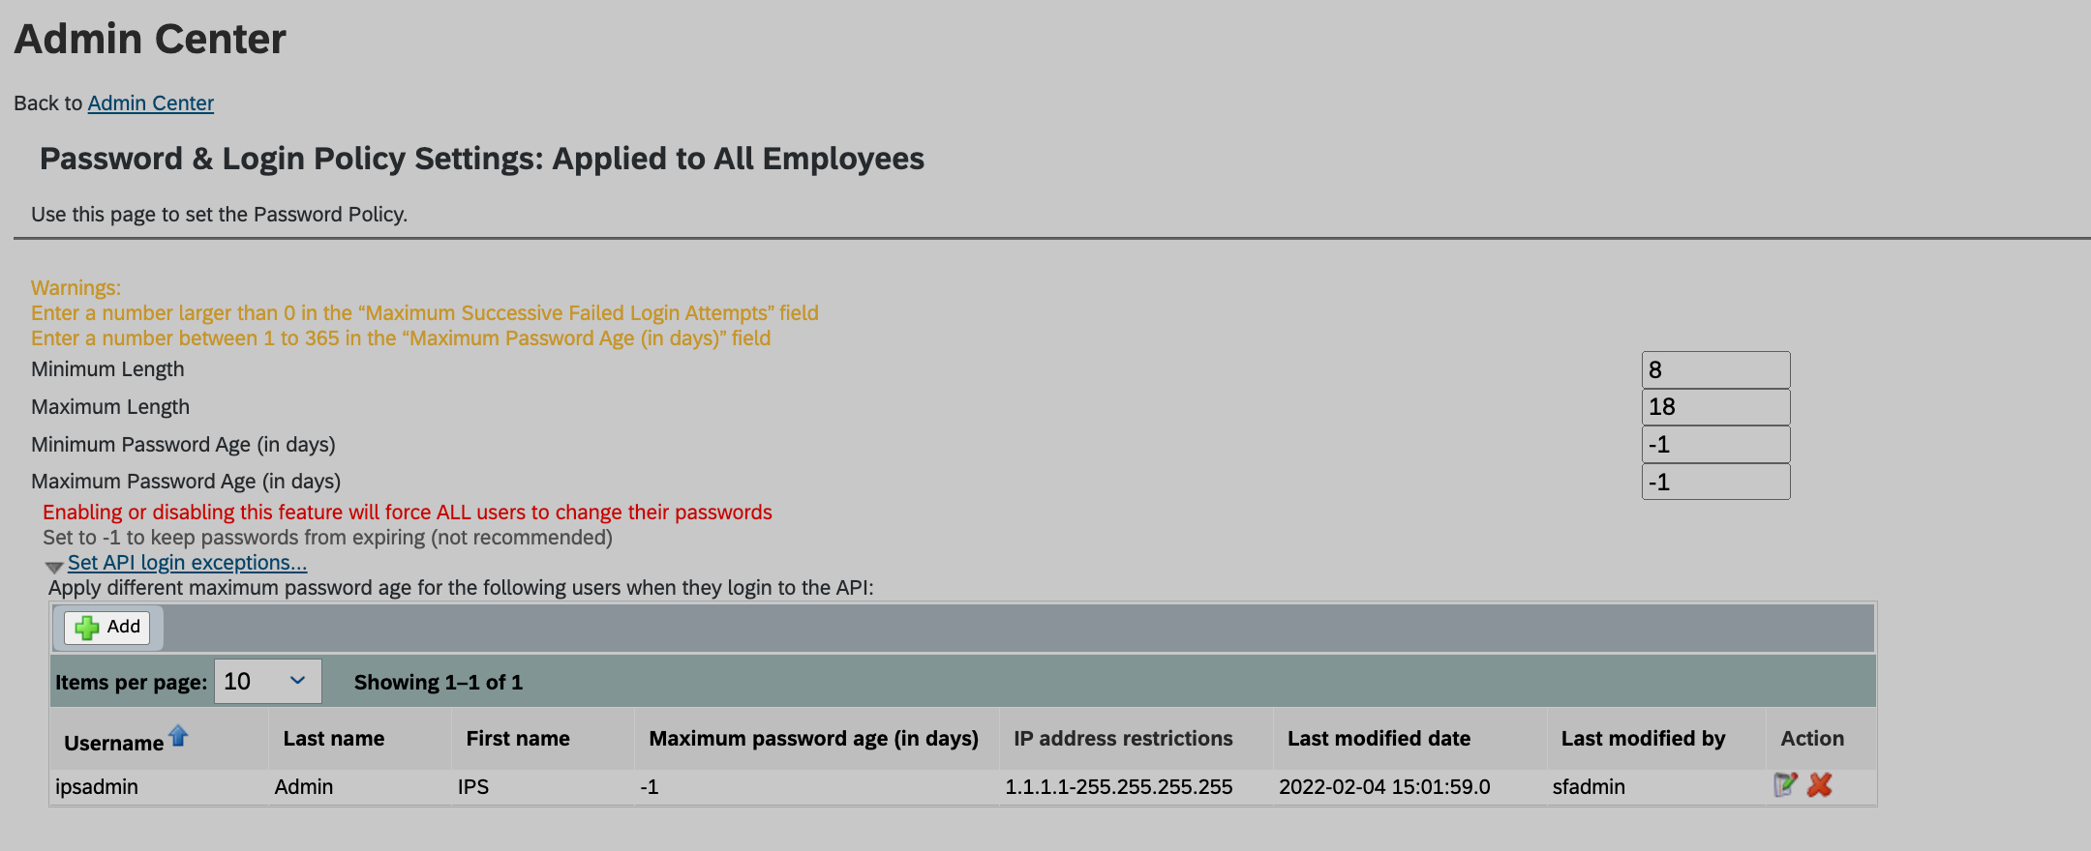The height and width of the screenshot is (851, 2091).
Task: Sort by Username using blue arrow icon
Action: 179,736
